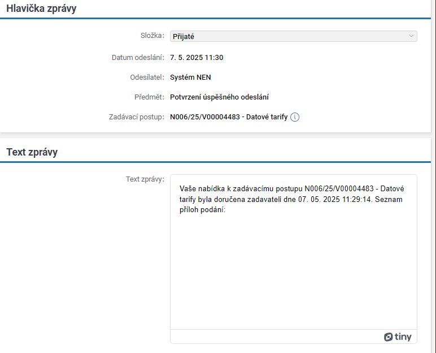Click the Hlavička zprávy section heading
This screenshot has height=353, width=436.
(41, 8)
